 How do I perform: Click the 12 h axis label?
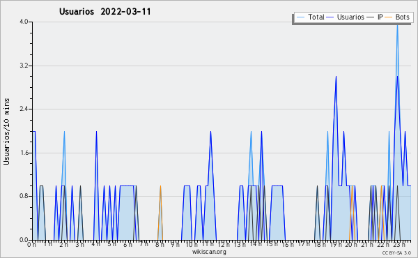[x=224, y=245]
